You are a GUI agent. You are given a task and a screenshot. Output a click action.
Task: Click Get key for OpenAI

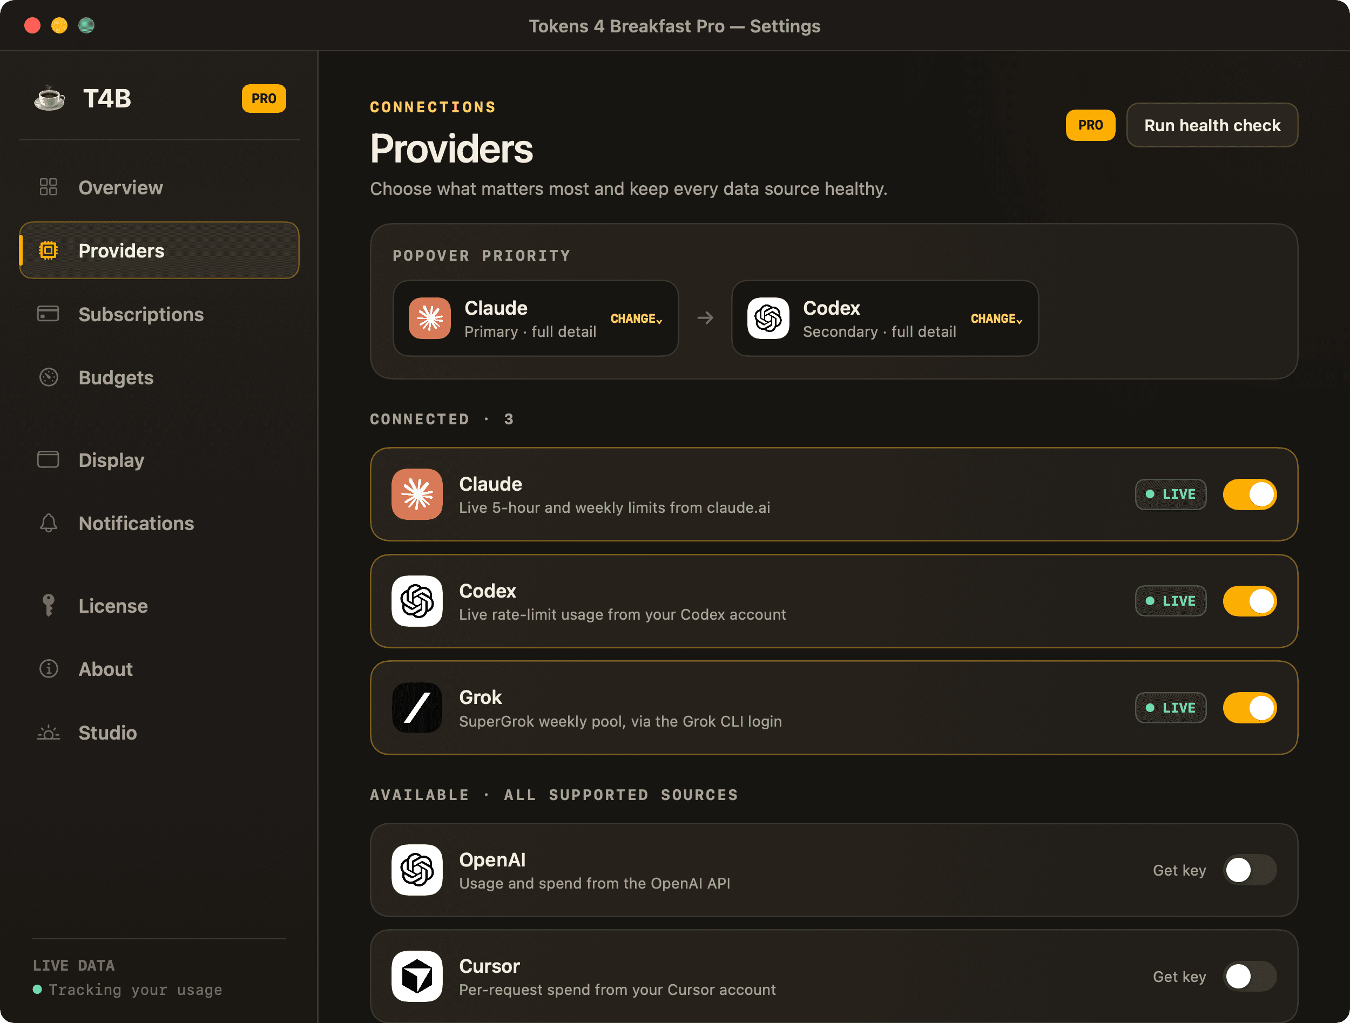tap(1179, 870)
